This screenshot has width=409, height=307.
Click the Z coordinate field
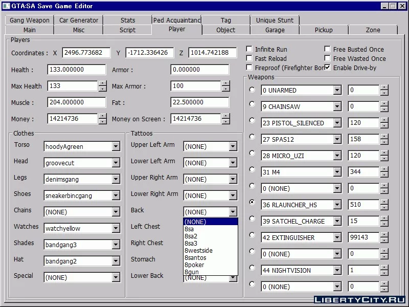tap(213, 53)
